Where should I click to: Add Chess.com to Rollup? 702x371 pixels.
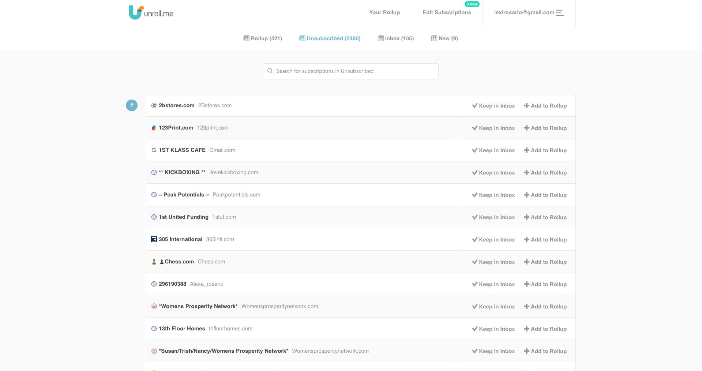point(545,262)
